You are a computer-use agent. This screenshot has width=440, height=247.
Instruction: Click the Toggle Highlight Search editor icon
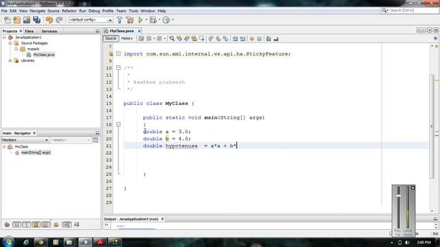tap(194, 38)
